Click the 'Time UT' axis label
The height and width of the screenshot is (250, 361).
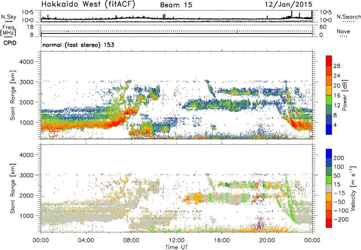(x=176, y=247)
